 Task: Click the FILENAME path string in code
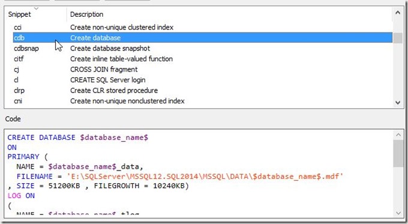pyautogui.click(x=205, y=177)
